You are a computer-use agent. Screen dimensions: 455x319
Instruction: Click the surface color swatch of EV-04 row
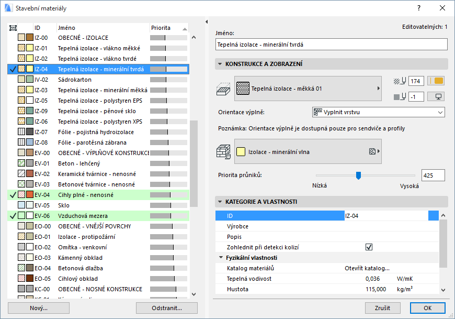(x=30, y=195)
